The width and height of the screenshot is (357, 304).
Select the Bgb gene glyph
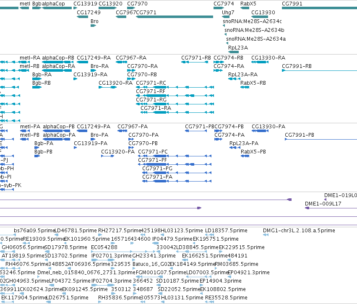click(37, 8)
